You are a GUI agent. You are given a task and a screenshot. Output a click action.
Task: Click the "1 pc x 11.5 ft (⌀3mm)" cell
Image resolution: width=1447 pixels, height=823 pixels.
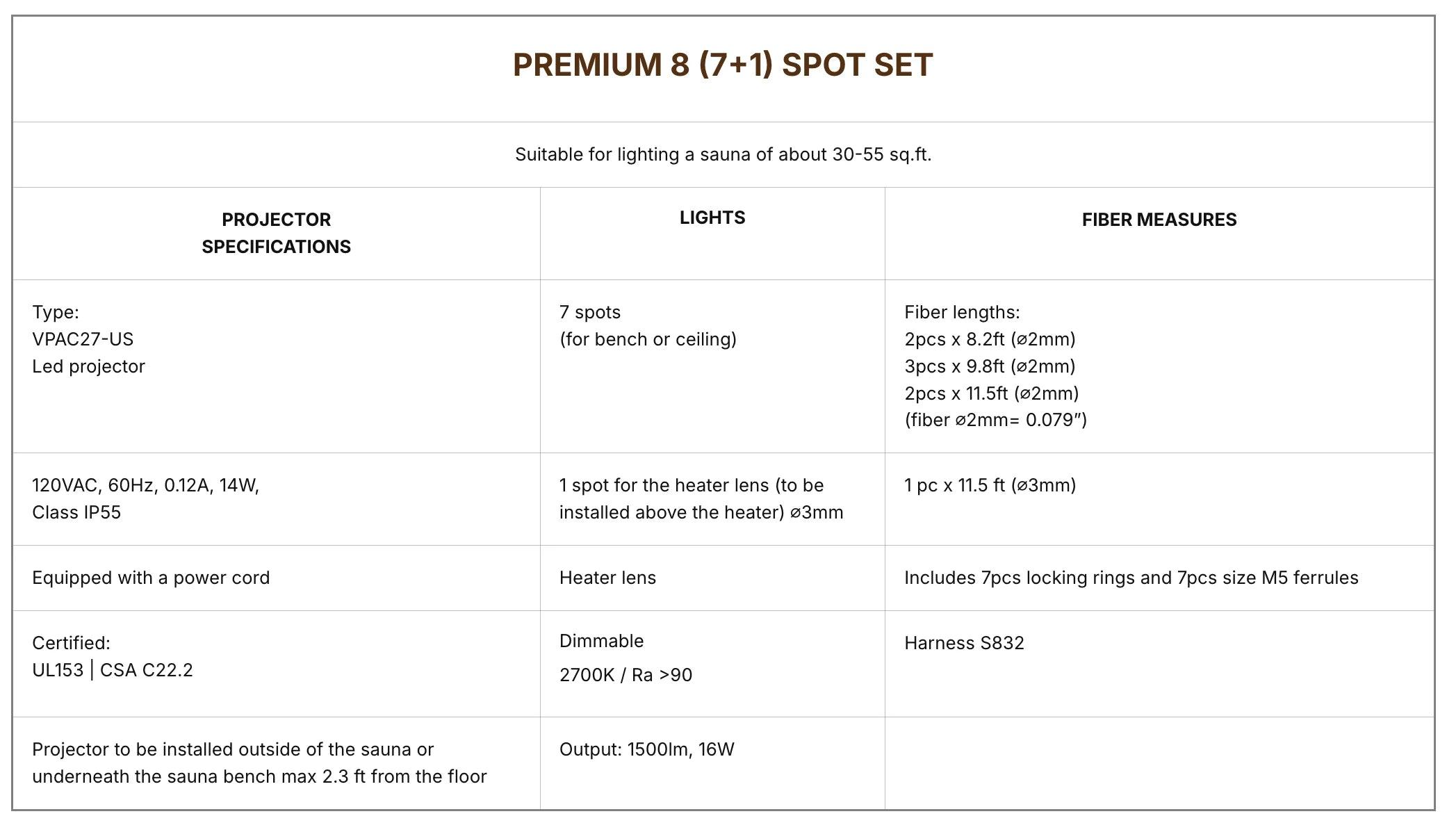click(x=990, y=485)
